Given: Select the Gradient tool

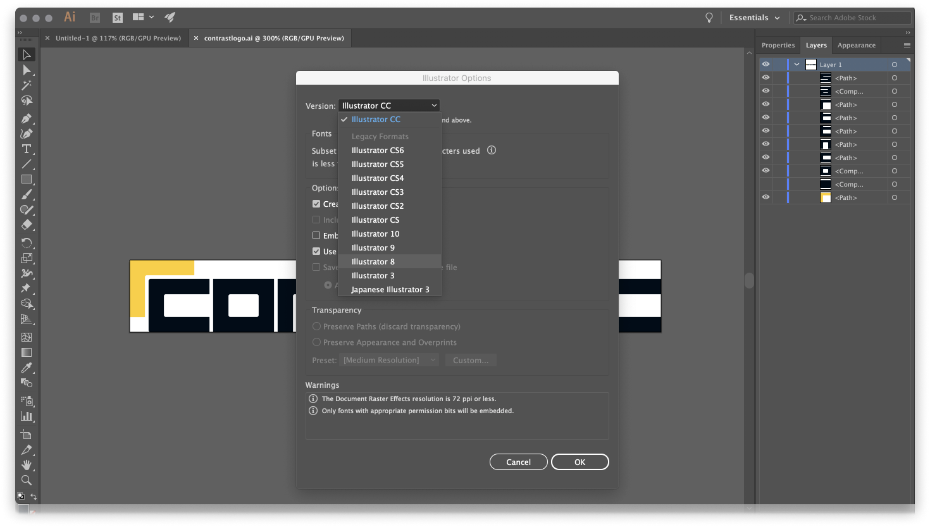Looking at the screenshot, I should [27, 352].
